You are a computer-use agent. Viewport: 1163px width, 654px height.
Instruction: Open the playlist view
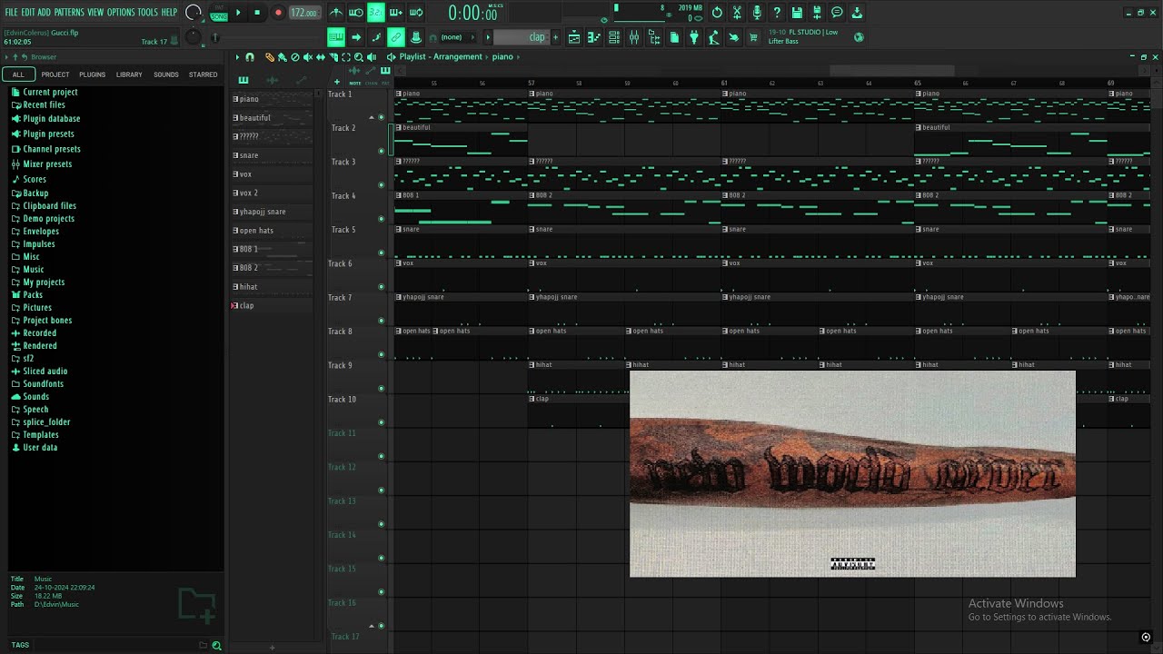coord(574,37)
